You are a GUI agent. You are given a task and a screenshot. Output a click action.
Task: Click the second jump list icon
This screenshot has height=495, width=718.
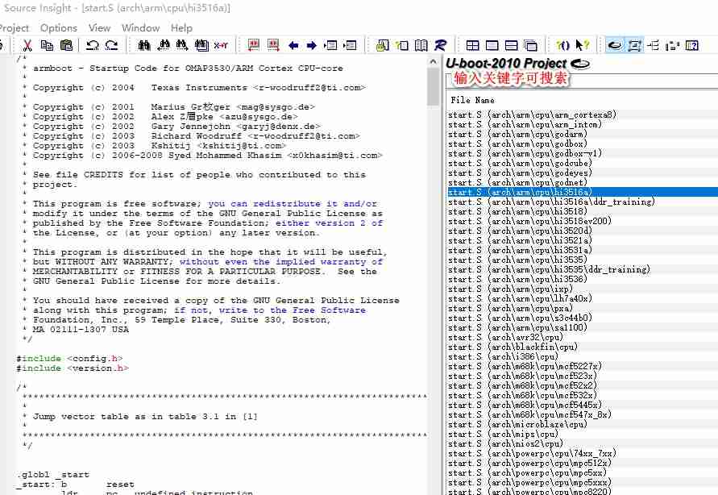[x=350, y=45]
